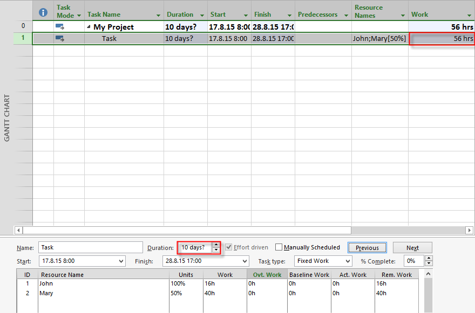This screenshot has width=475, height=313.
Task: Collapse the My Project summary task triangle
Action: (x=89, y=27)
